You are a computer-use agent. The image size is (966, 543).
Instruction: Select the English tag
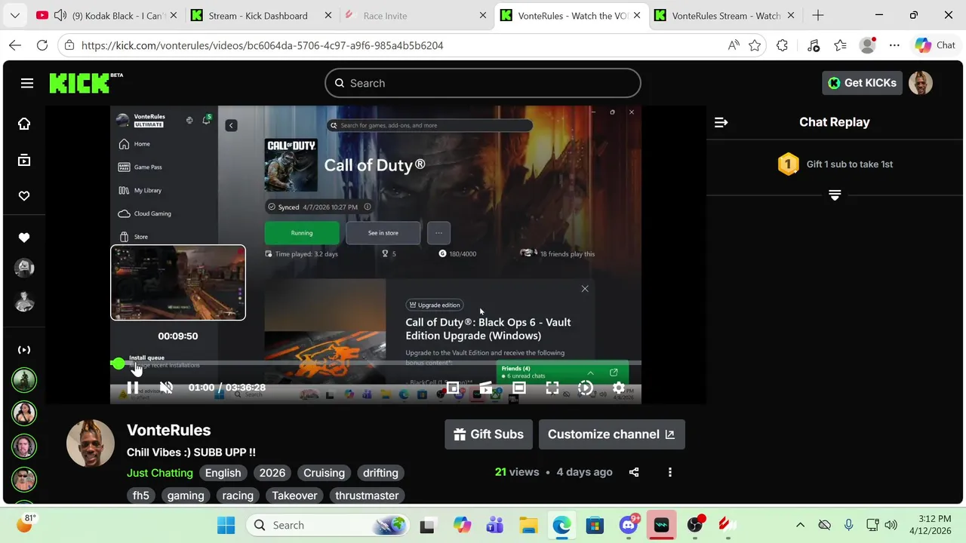click(x=223, y=473)
